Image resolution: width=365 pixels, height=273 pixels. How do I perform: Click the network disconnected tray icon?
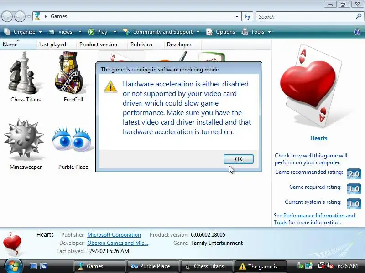[322, 266]
